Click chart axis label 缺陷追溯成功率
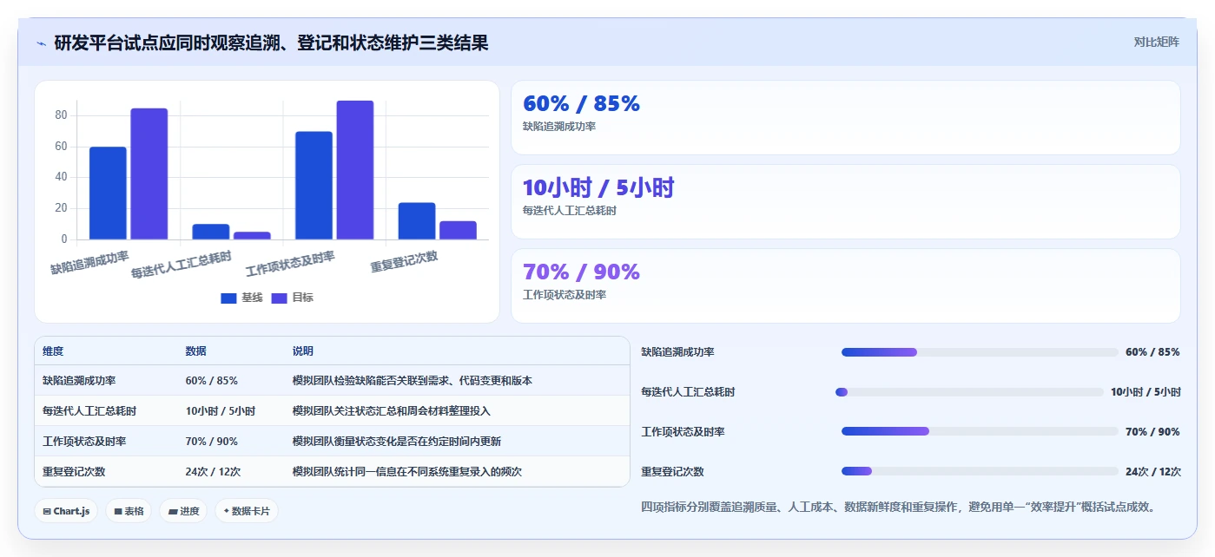The image size is (1215, 557). pos(89,262)
